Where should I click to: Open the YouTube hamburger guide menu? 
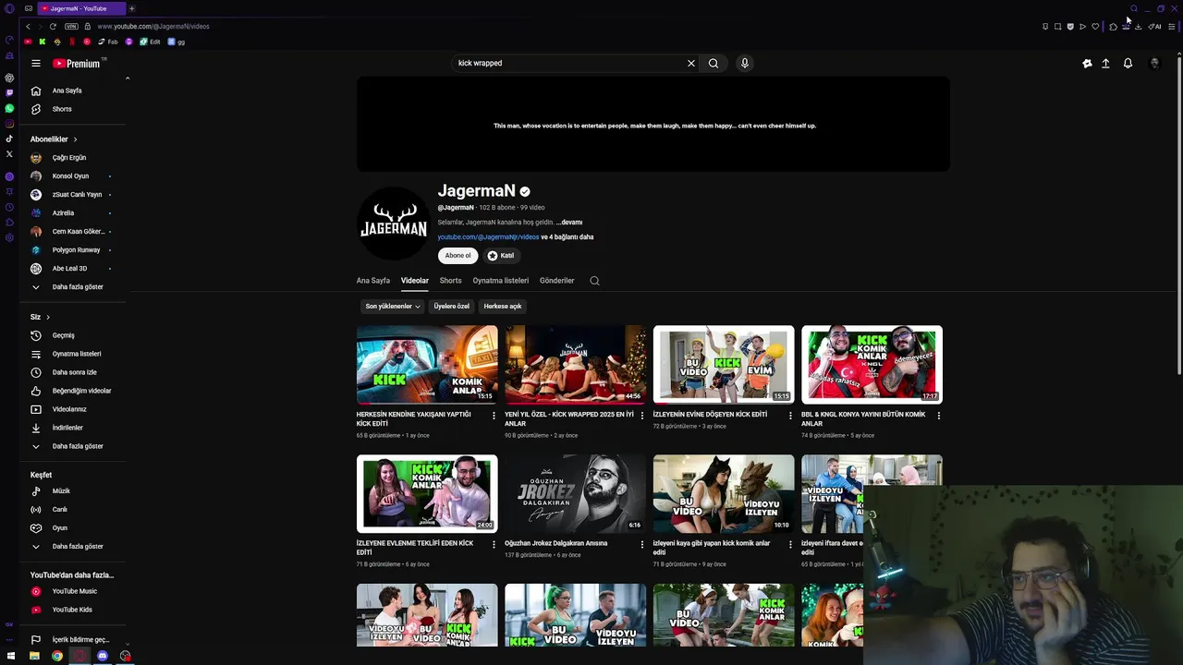point(36,64)
